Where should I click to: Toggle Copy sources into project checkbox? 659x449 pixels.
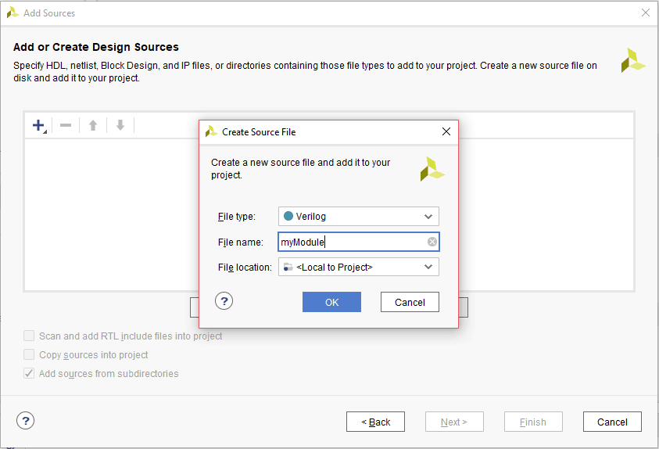tap(30, 355)
